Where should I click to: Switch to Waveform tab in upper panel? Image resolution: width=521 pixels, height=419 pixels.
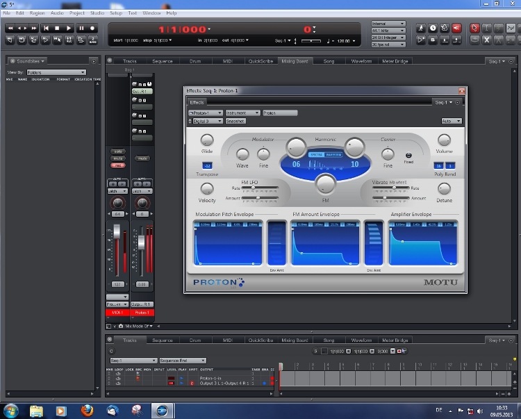coord(361,61)
